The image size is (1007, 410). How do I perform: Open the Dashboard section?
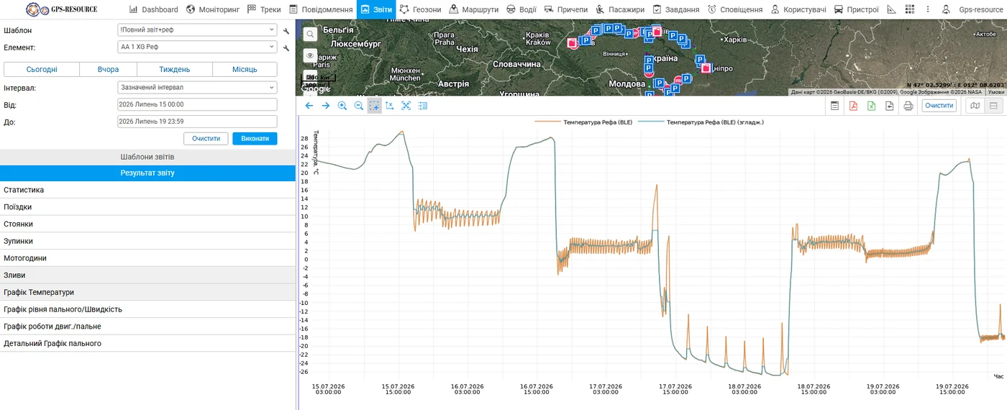(x=153, y=9)
